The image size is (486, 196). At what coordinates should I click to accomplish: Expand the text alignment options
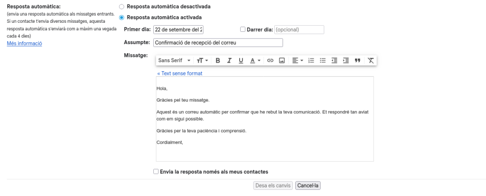pyautogui.click(x=298, y=61)
